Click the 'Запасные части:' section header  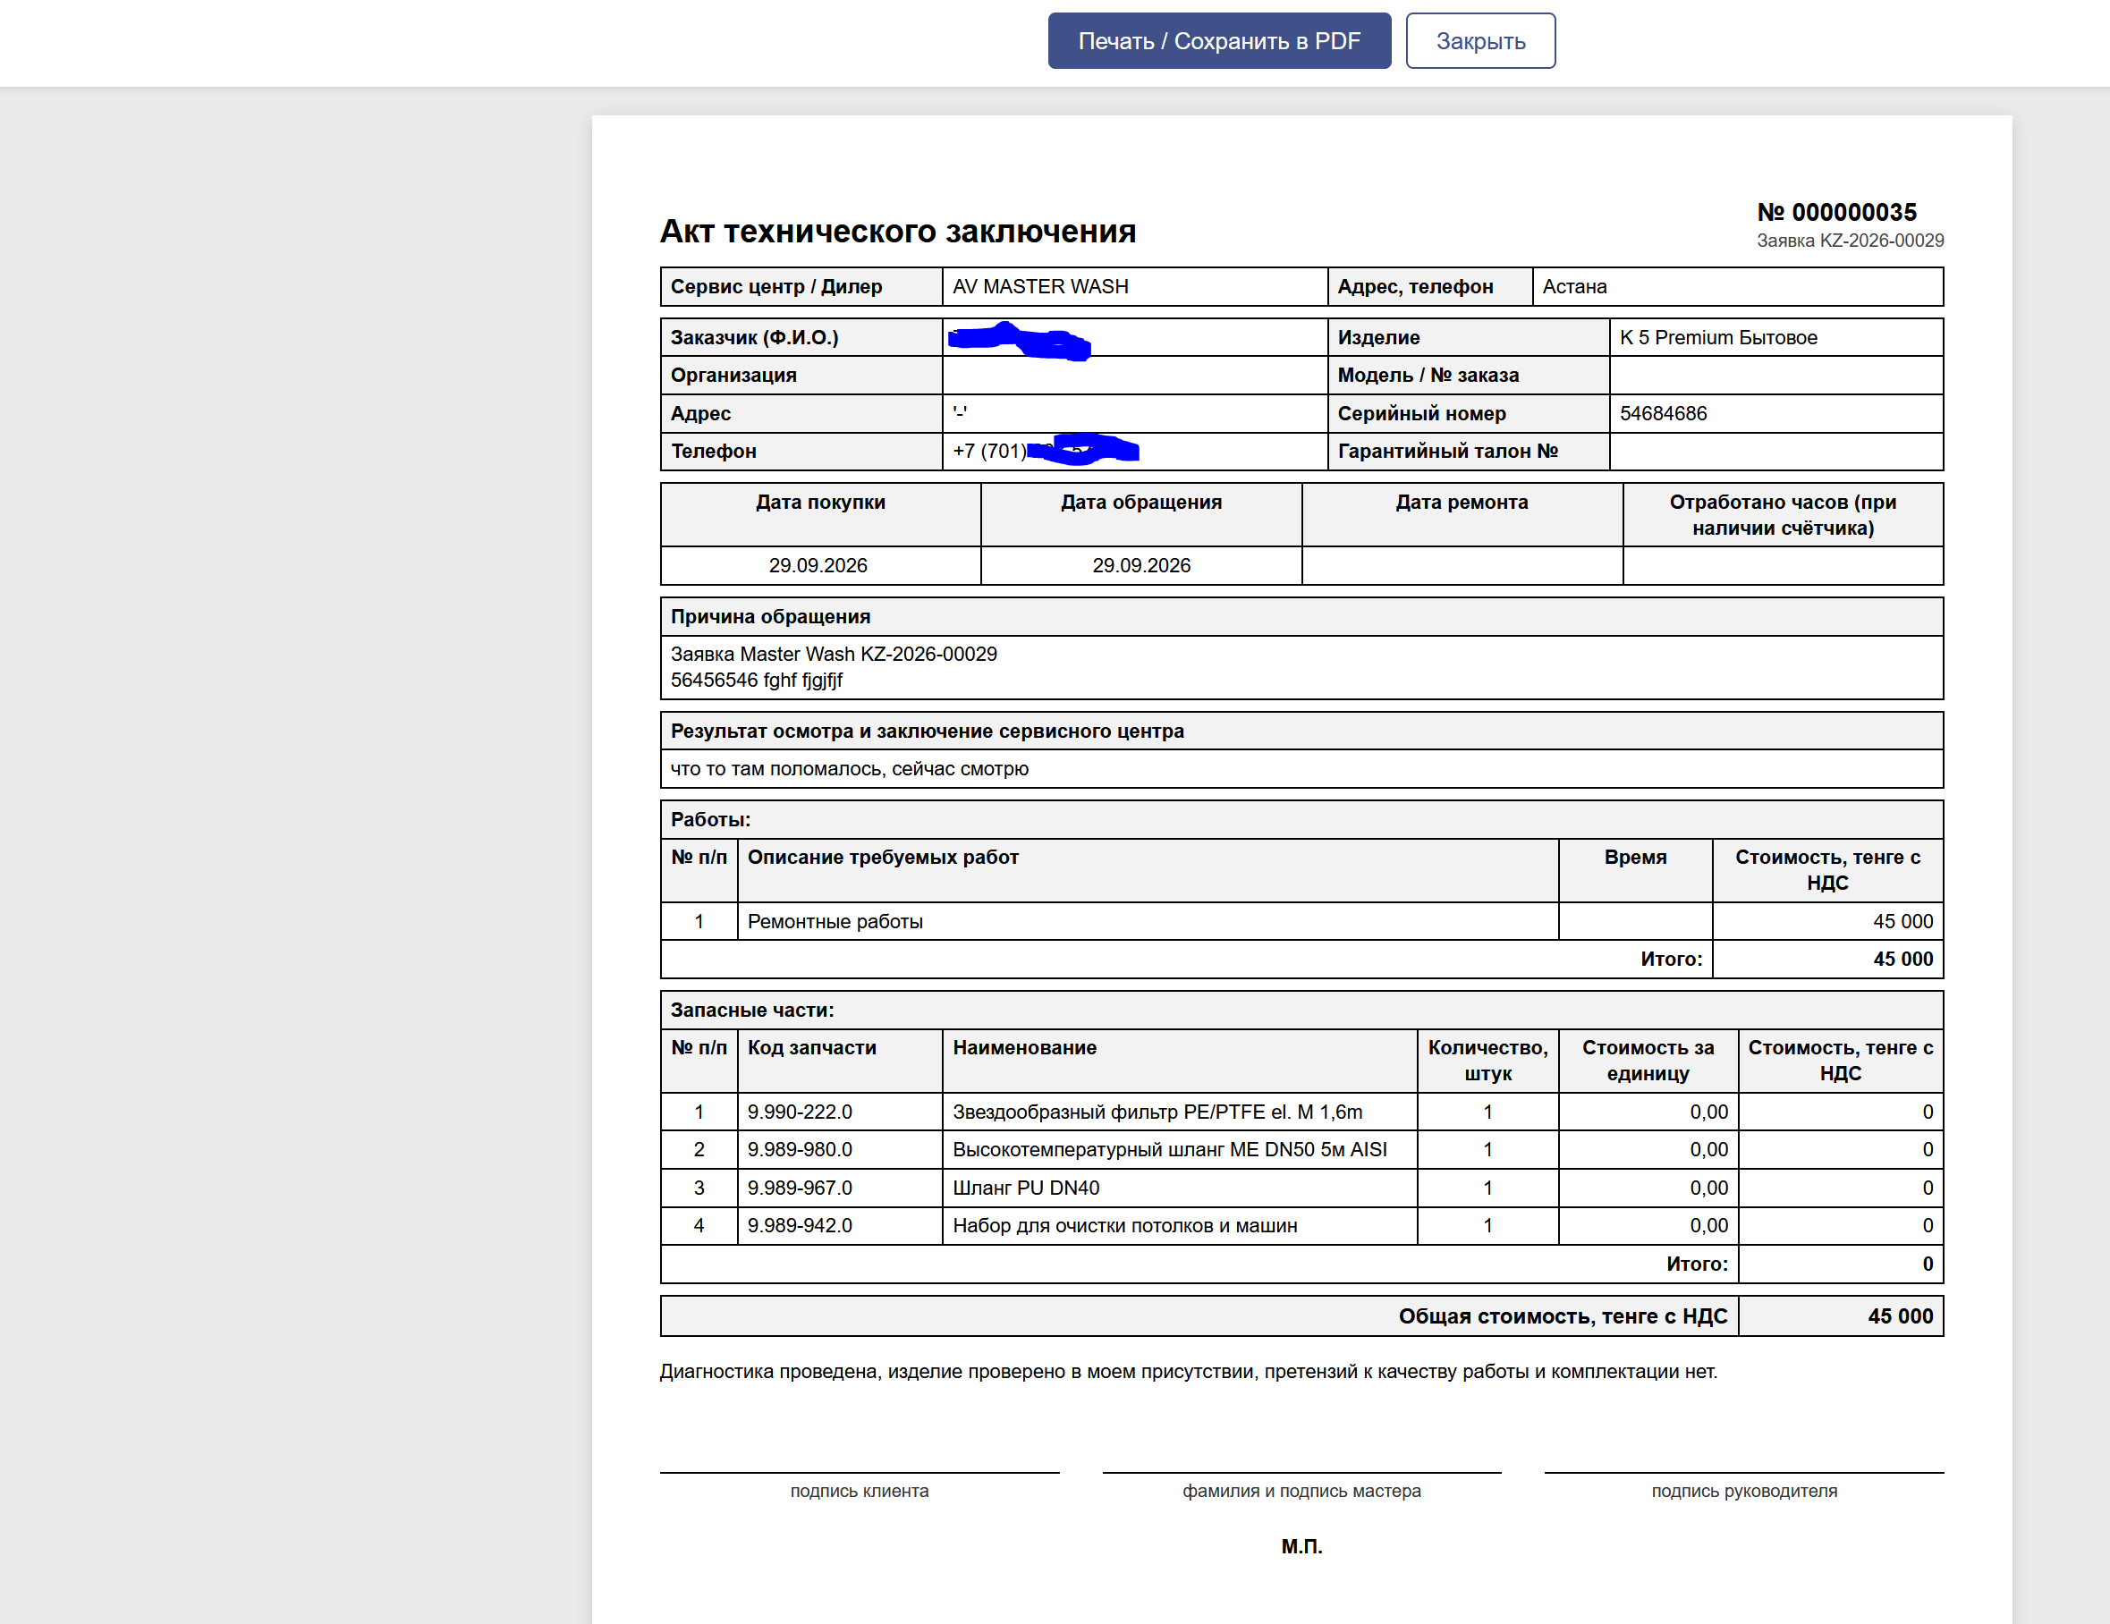point(1301,1010)
